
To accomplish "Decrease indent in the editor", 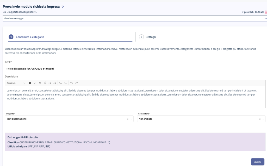I will coord(66,83).
